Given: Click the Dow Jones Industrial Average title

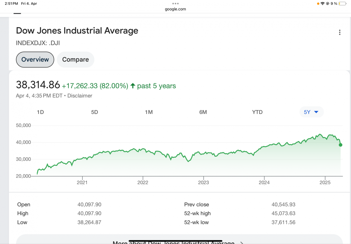Looking at the screenshot, I should click(77, 31).
